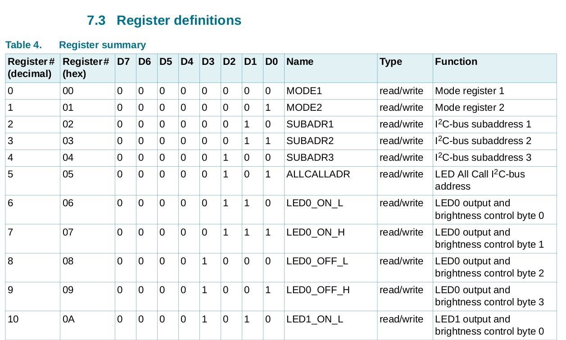This screenshot has height=340, width=566.
Task: Click the D7 column header
Action: (123, 62)
